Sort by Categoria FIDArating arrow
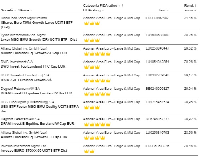The image size is (200, 157). click(119, 6)
